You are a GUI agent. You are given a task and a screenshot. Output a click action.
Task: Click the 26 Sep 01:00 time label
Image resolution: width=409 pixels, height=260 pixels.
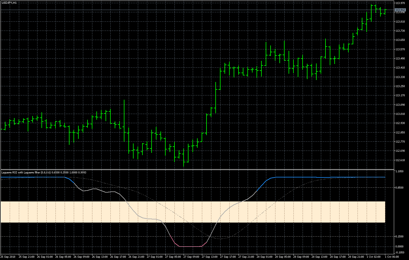point(45,257)
